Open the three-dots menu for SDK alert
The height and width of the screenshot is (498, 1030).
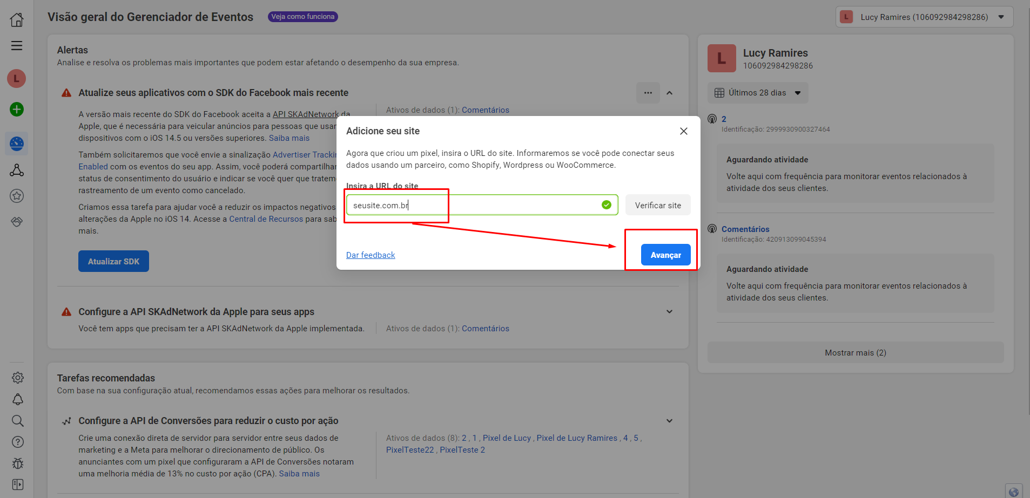(648, 93)
